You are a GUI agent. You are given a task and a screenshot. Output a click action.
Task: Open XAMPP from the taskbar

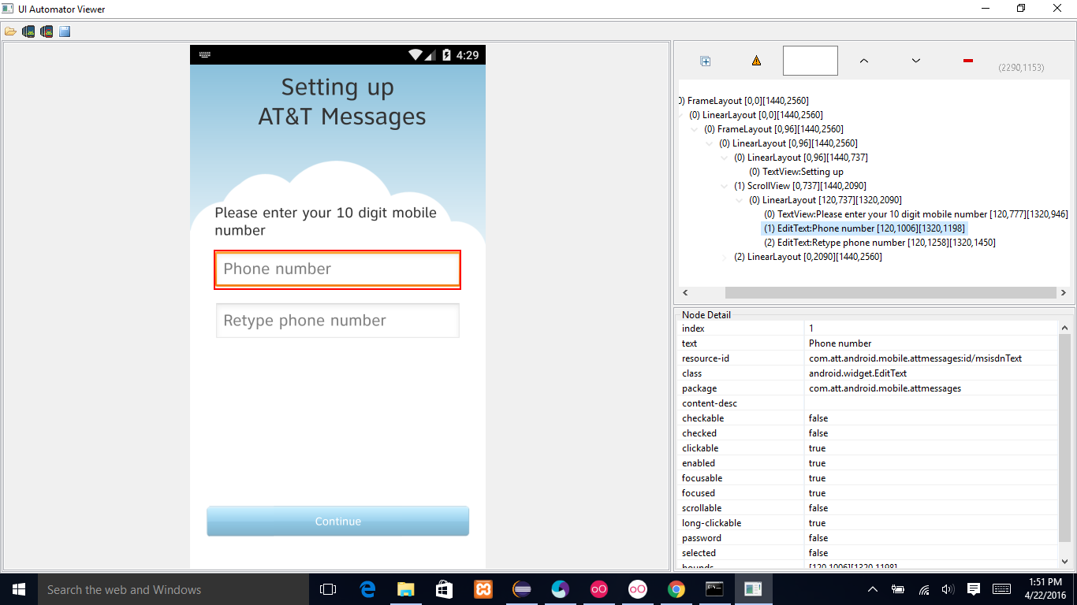[x=483, y=589]
